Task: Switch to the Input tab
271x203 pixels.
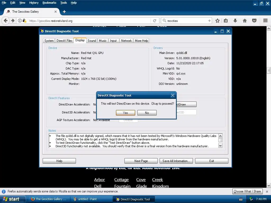Action: pos(113,40)
